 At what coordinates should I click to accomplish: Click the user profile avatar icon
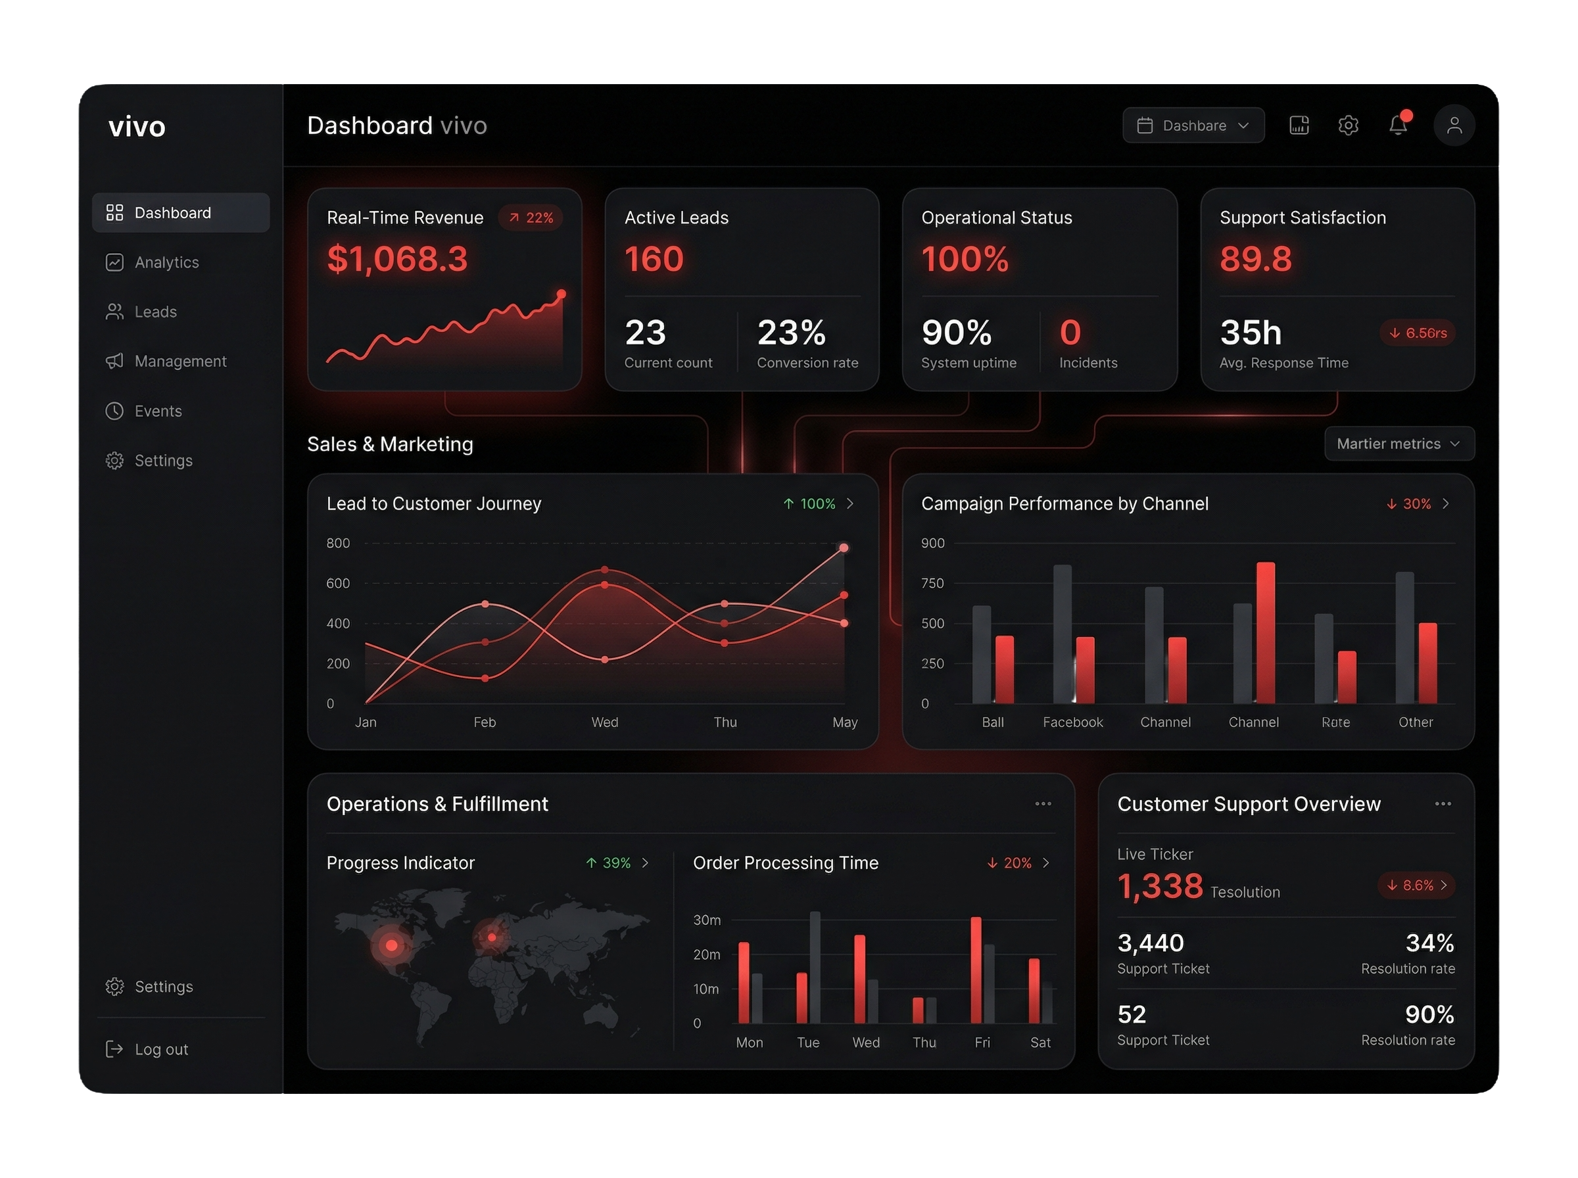[1454, 126]
